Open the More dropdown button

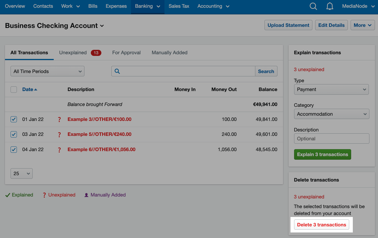[362, 25]
